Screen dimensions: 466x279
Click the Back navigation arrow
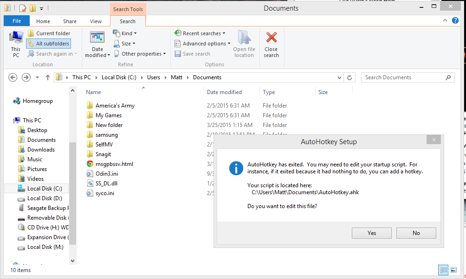13,77
